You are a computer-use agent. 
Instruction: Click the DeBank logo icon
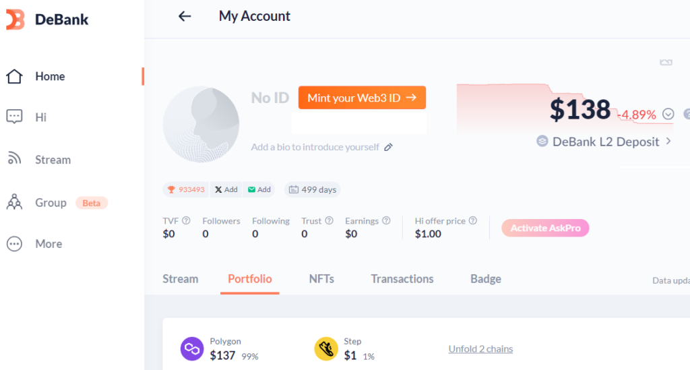click(15, 20)
